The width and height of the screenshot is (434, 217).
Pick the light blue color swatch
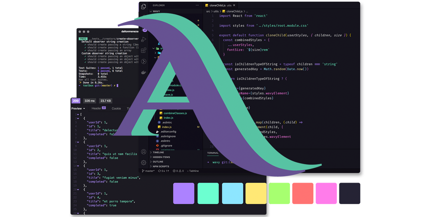(233, 194)
